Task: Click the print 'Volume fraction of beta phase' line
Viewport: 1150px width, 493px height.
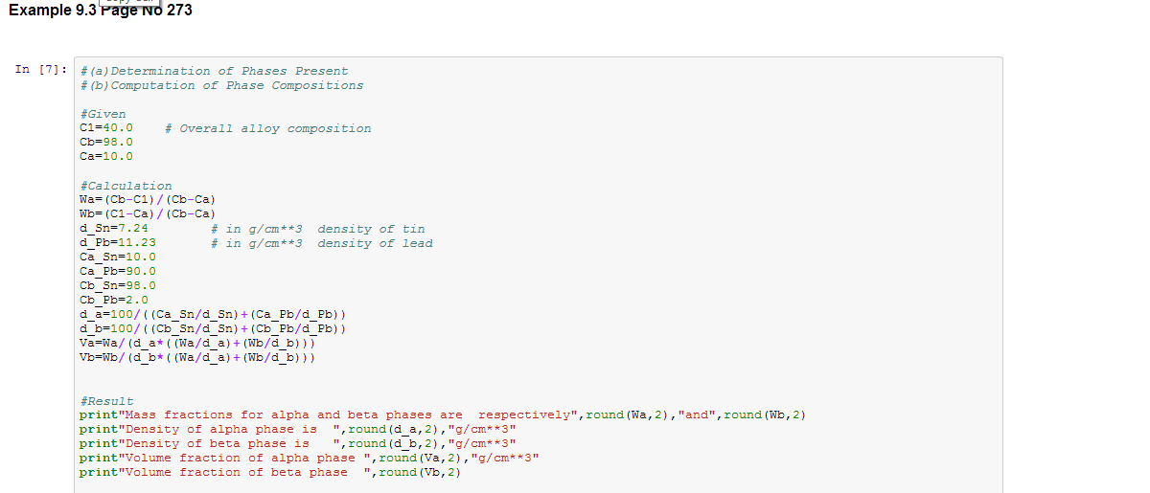Action: [269, 472]
